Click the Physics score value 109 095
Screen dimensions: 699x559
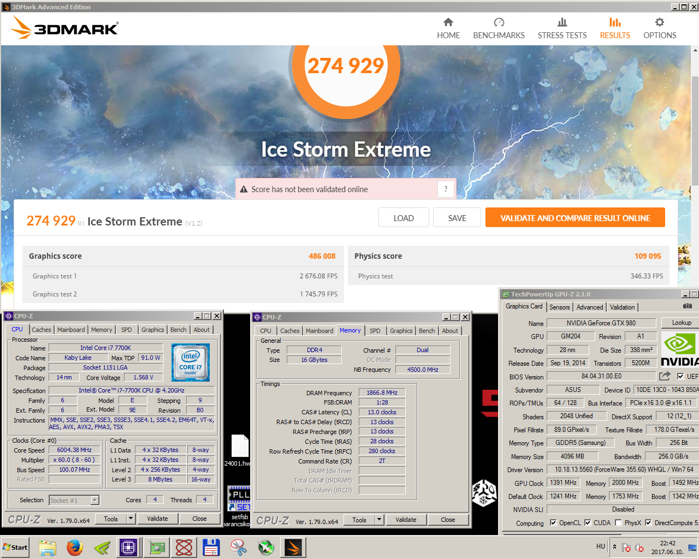tap(648, 256)
